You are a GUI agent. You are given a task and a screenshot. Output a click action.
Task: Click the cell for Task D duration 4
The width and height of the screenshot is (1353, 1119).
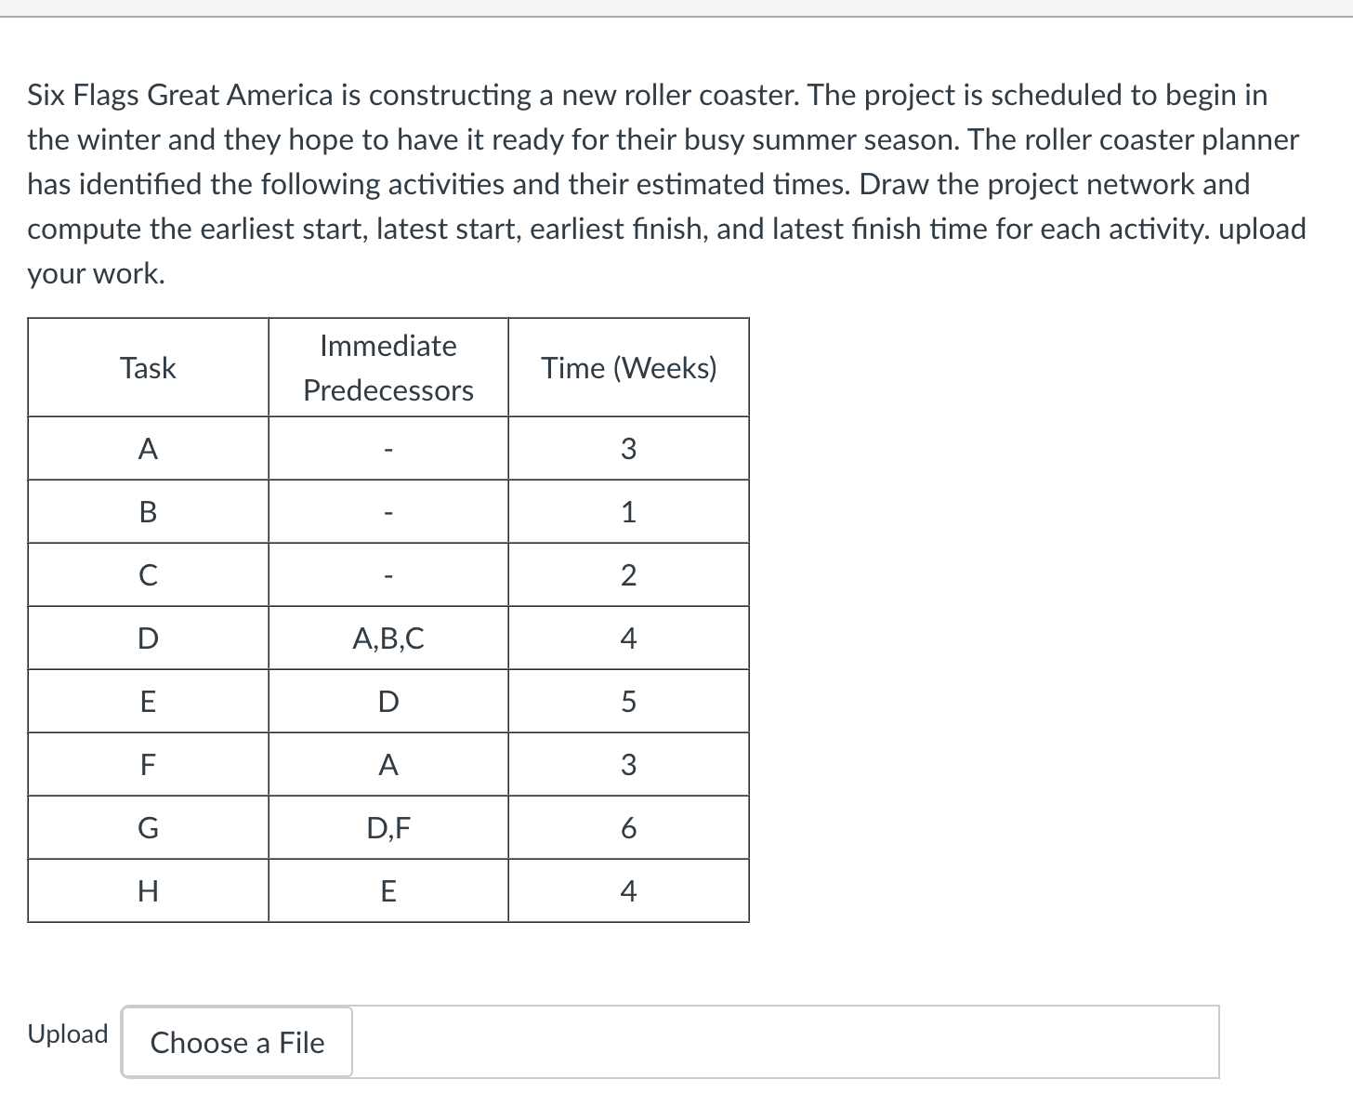click(629, 638)
